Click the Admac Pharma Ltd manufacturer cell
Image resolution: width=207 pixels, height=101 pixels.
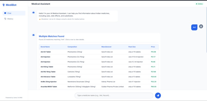tap(108, 82)
